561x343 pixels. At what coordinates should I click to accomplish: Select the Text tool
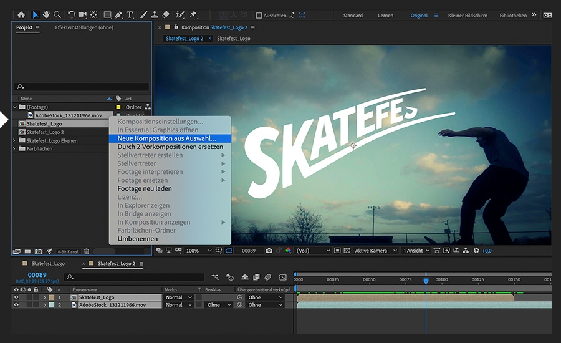point(130,15)
